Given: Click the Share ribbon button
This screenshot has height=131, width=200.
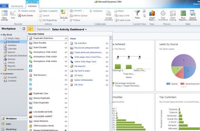Looking at the screenshot, I should click(x=119, y=11).
